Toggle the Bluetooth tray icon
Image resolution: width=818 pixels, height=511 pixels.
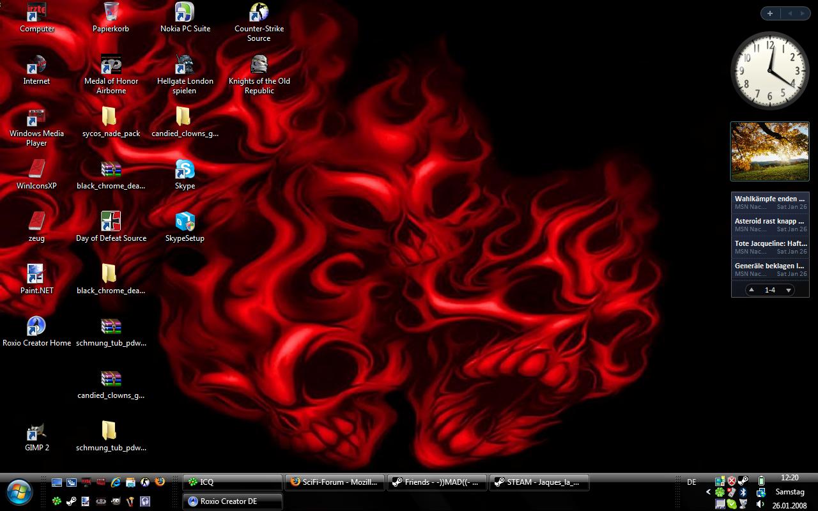[743, 492]
